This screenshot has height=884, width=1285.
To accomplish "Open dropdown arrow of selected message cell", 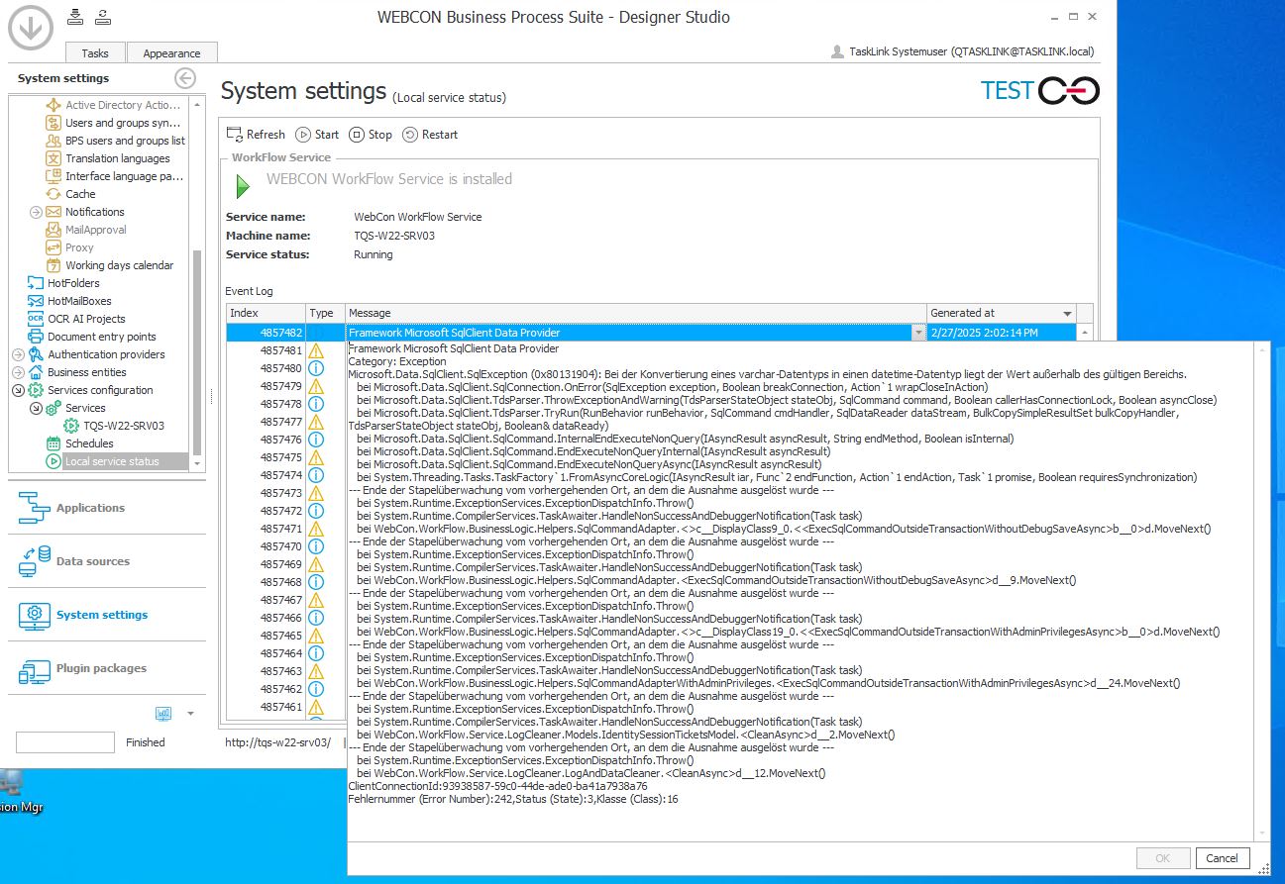I will (918, 333).
